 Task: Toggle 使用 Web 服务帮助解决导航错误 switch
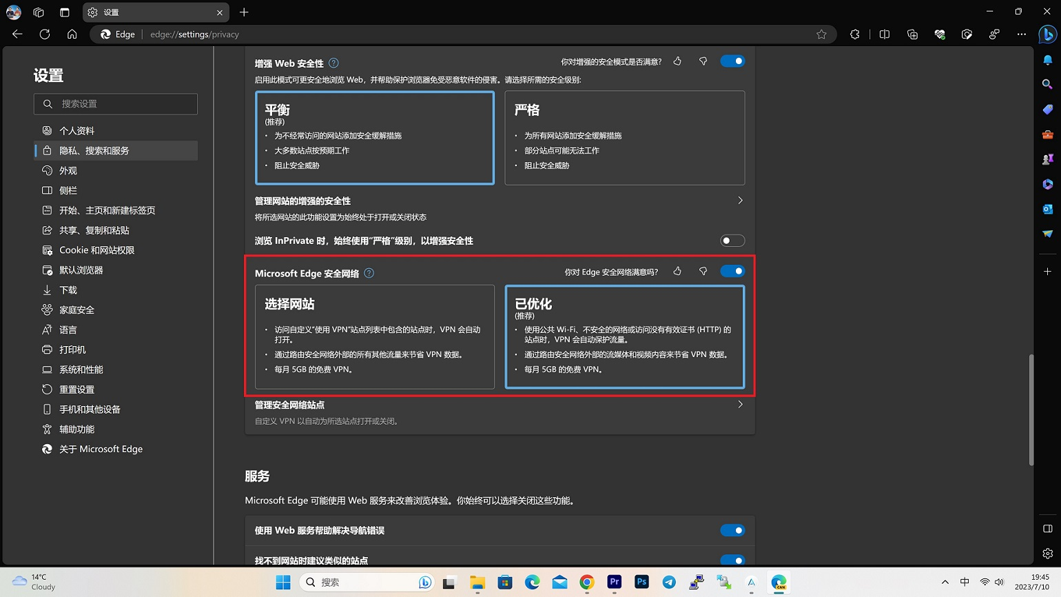click(x=732, y=530)
